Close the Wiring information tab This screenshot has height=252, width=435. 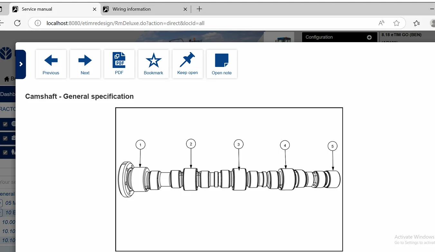coord(185,9)
